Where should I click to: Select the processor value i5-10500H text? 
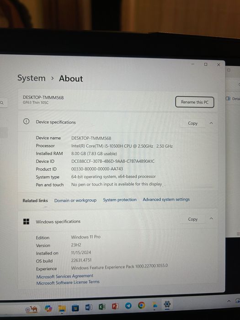(x=122, y=146)
